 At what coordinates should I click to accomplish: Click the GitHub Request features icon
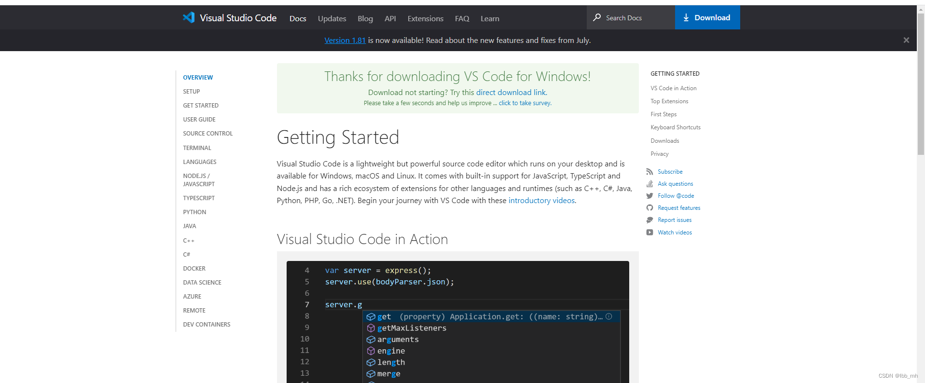tap(649, 208)
